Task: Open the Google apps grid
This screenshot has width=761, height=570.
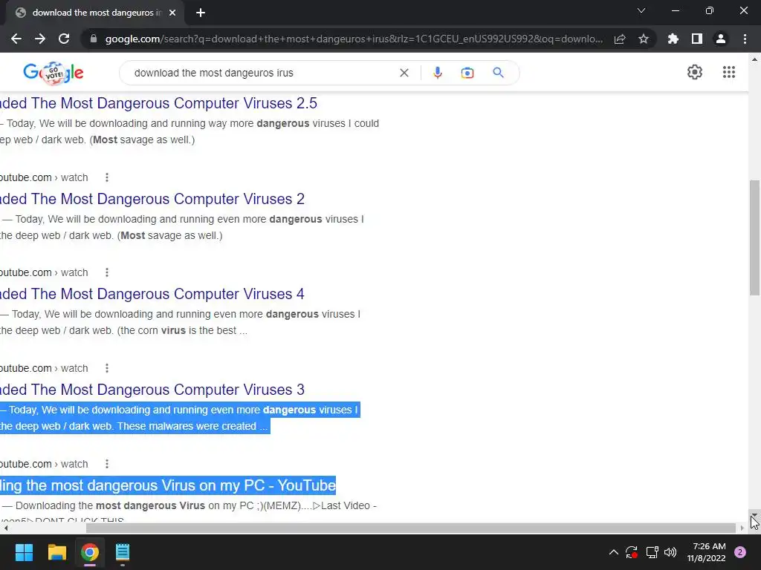Action: pos(729,72)
